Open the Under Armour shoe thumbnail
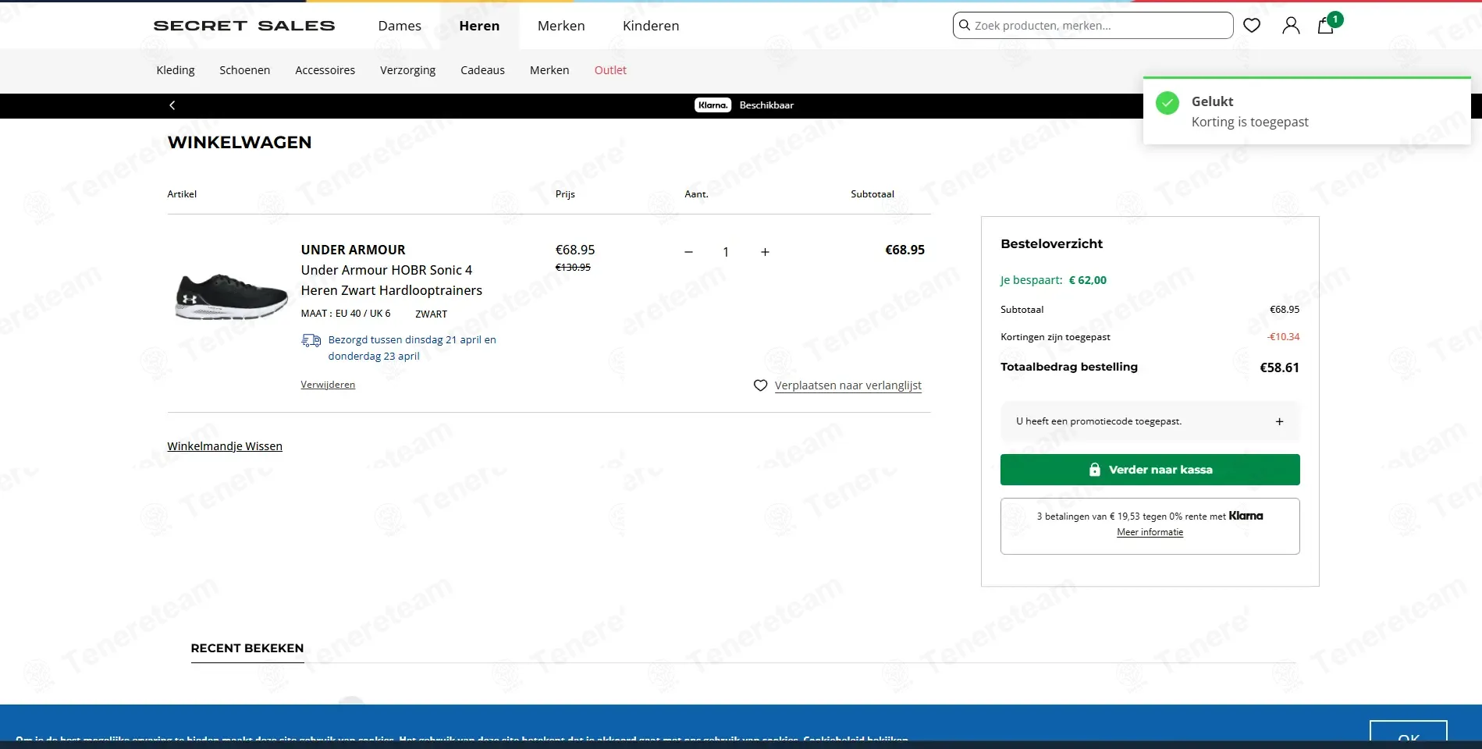The image size is (1482, 749). pos(232,296)
